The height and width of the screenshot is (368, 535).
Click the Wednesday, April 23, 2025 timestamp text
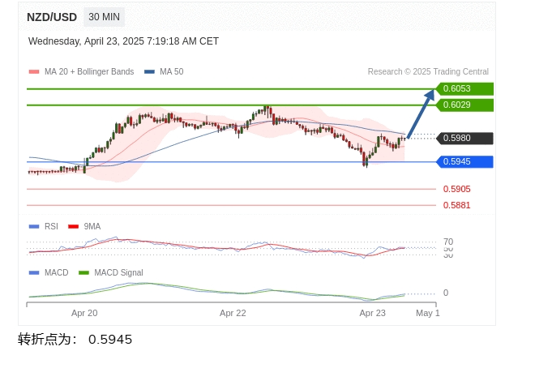tap(123, 41)
